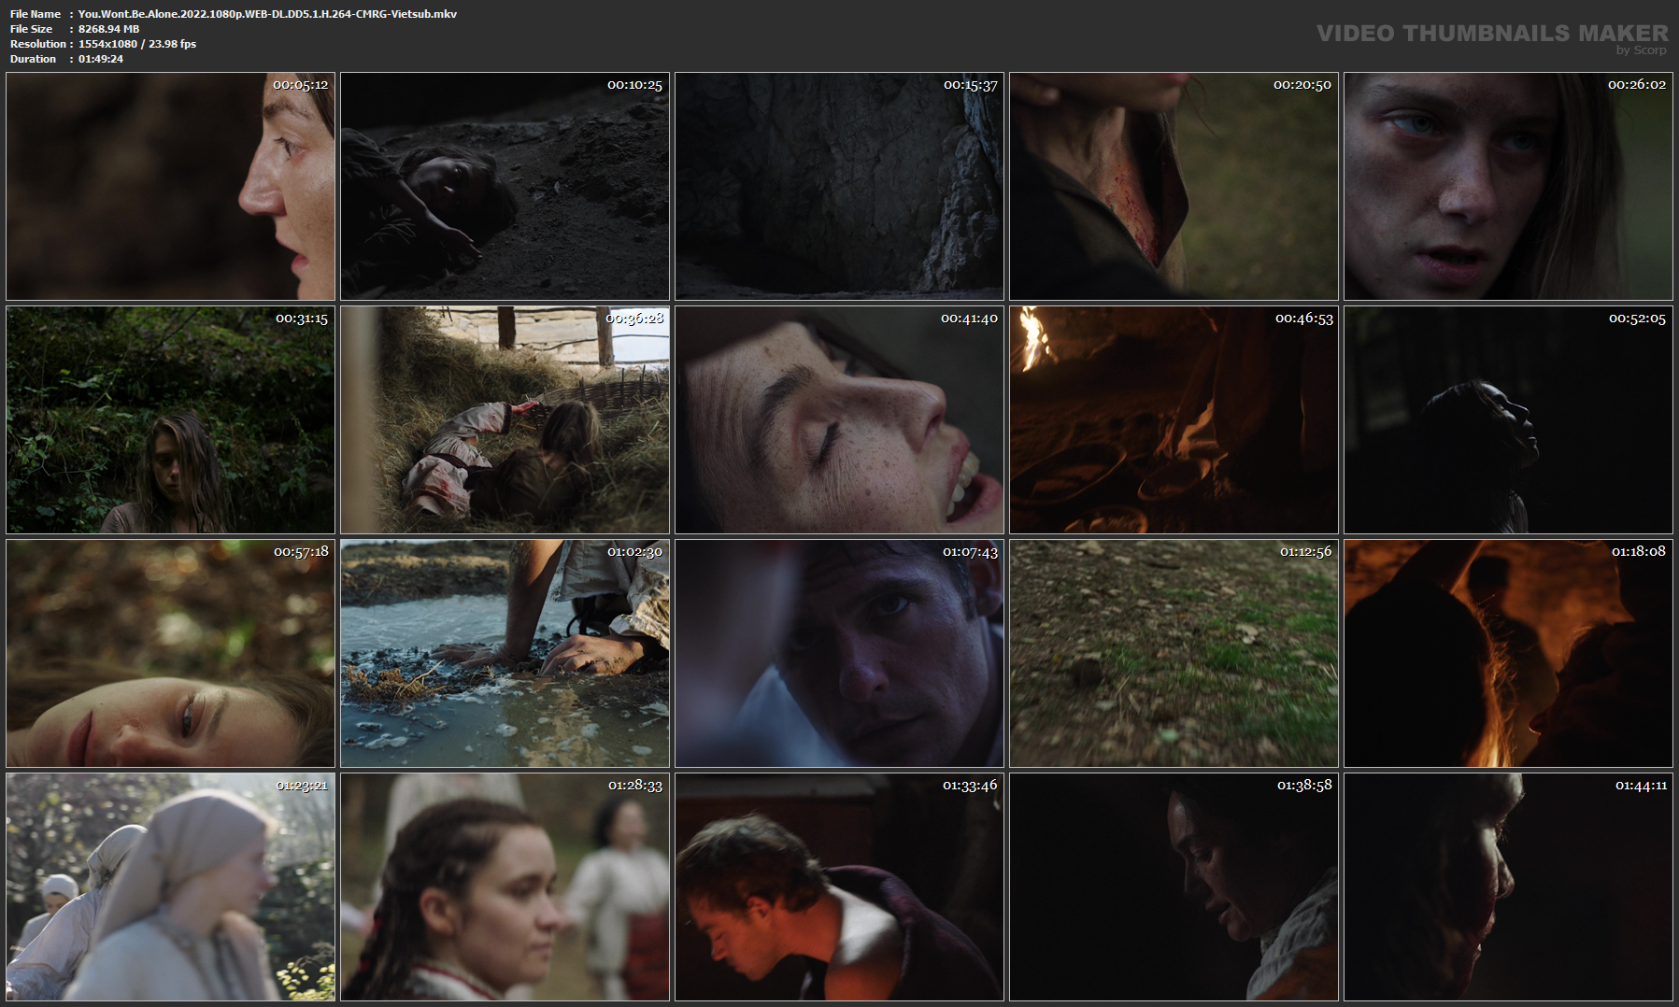Open the thumbnail at 00:57:18

[x=170, y=653]
